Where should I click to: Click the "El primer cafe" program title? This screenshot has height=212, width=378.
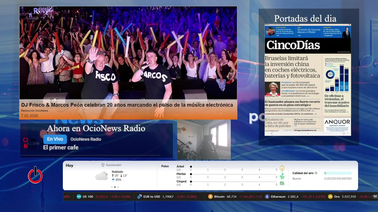coord(61,148)
